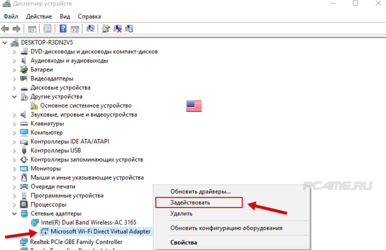
Task: Select the Контроллеры USB label
Action: pos(56,151)
